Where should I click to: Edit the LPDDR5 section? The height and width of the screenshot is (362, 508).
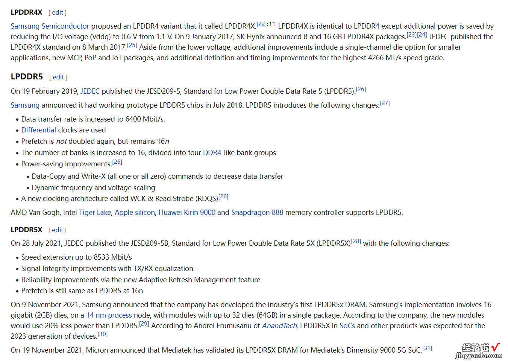58,77
